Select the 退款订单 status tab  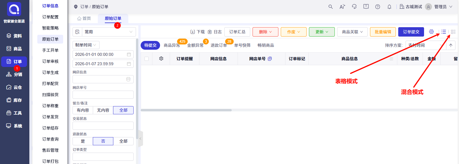tap(219, 45)
